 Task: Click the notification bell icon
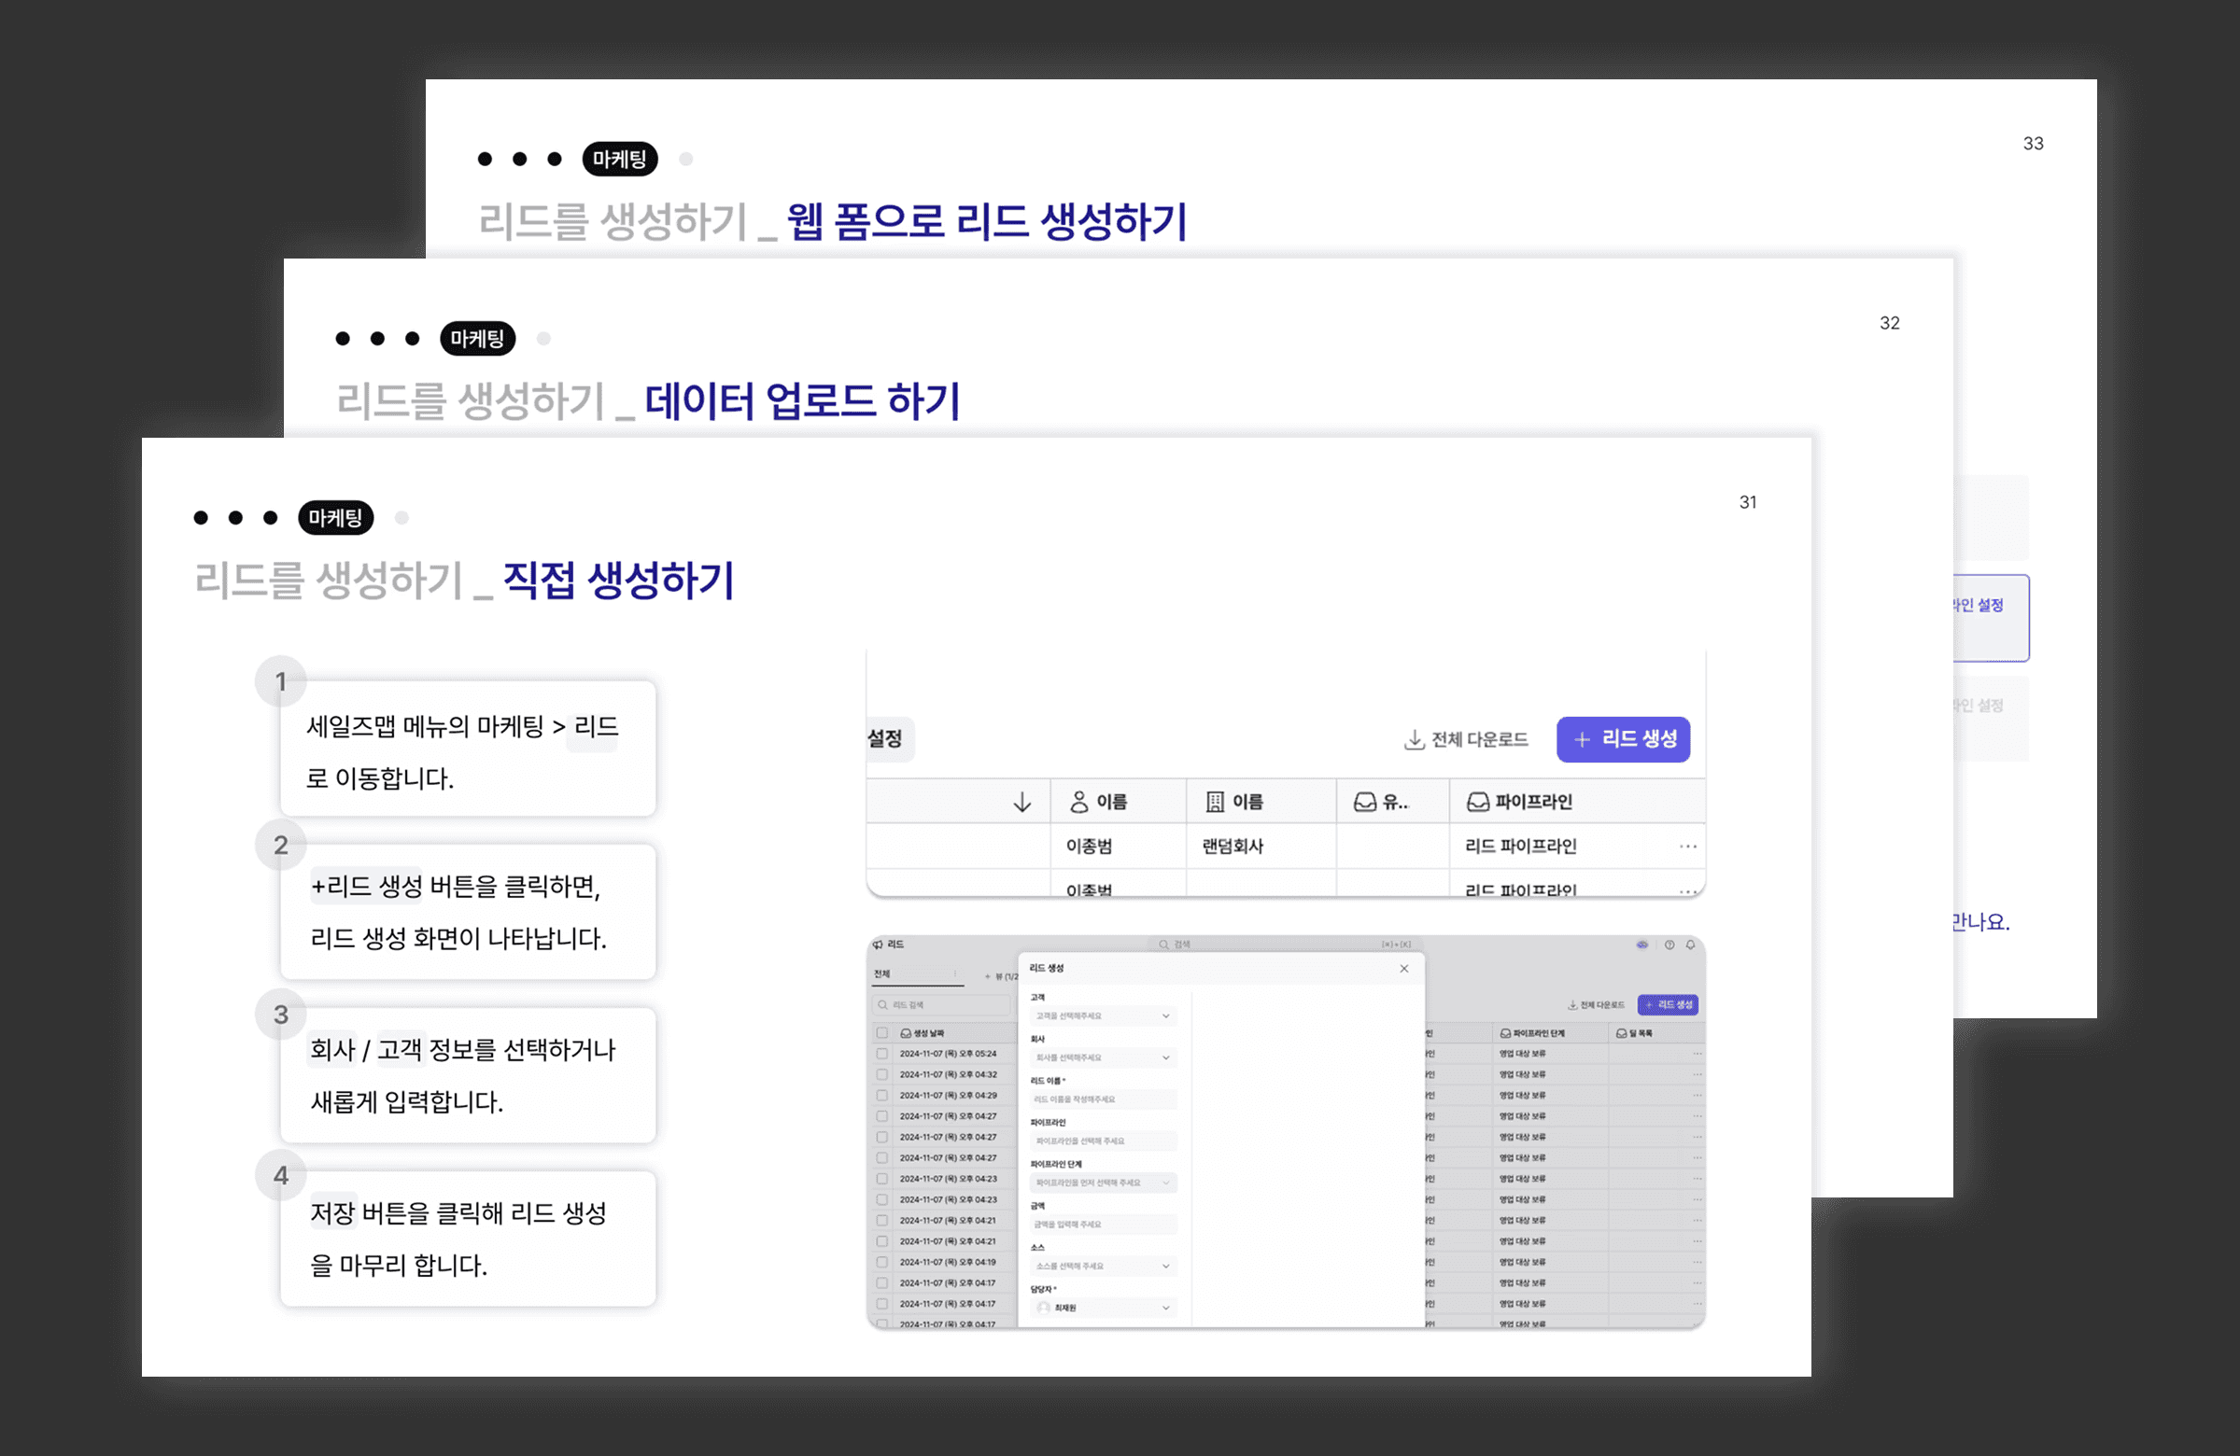coord(1690,945)
